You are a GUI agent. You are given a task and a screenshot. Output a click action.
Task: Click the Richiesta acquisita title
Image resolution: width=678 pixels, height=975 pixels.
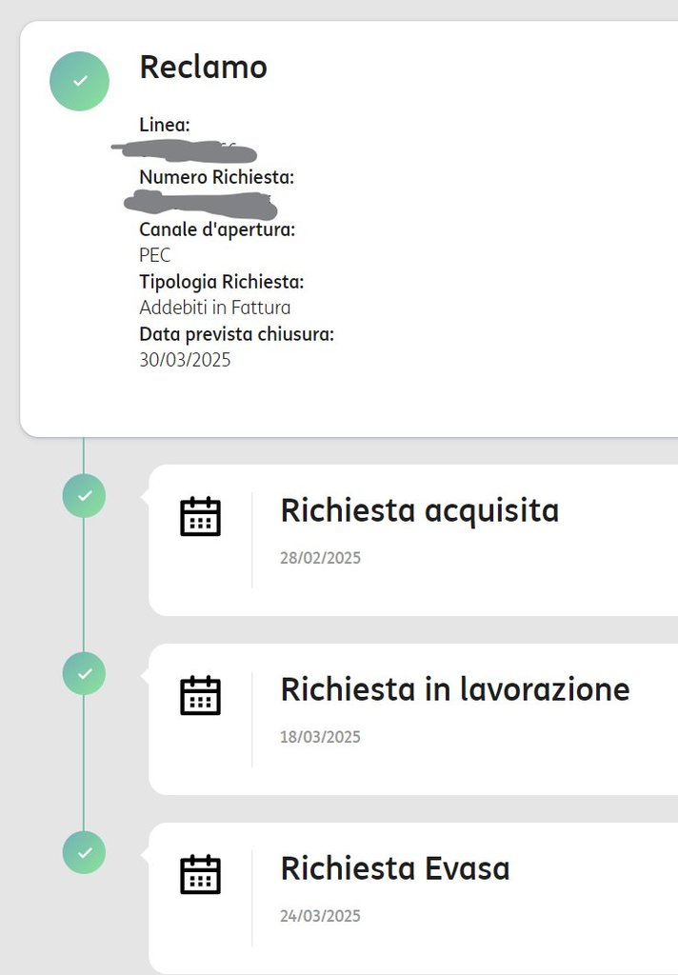pyautogui.click(x=419, y=511)
